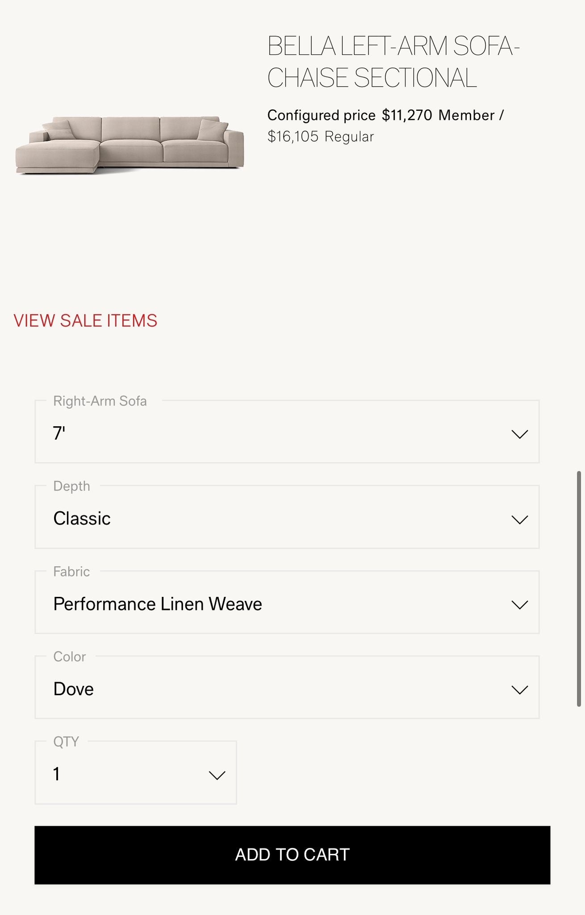The image size is (585, 915).
Task: Click the chevron arrow in Fabric field
Action: click(519, 605)
